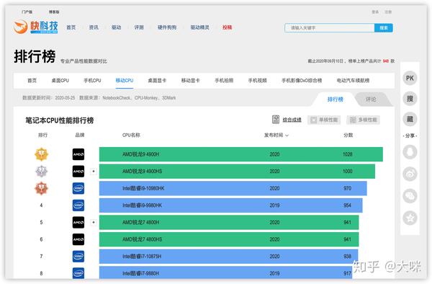Click the PK compare icon in sidebar
The width and height of the screenshot is (432, 284).
point(410,78)
